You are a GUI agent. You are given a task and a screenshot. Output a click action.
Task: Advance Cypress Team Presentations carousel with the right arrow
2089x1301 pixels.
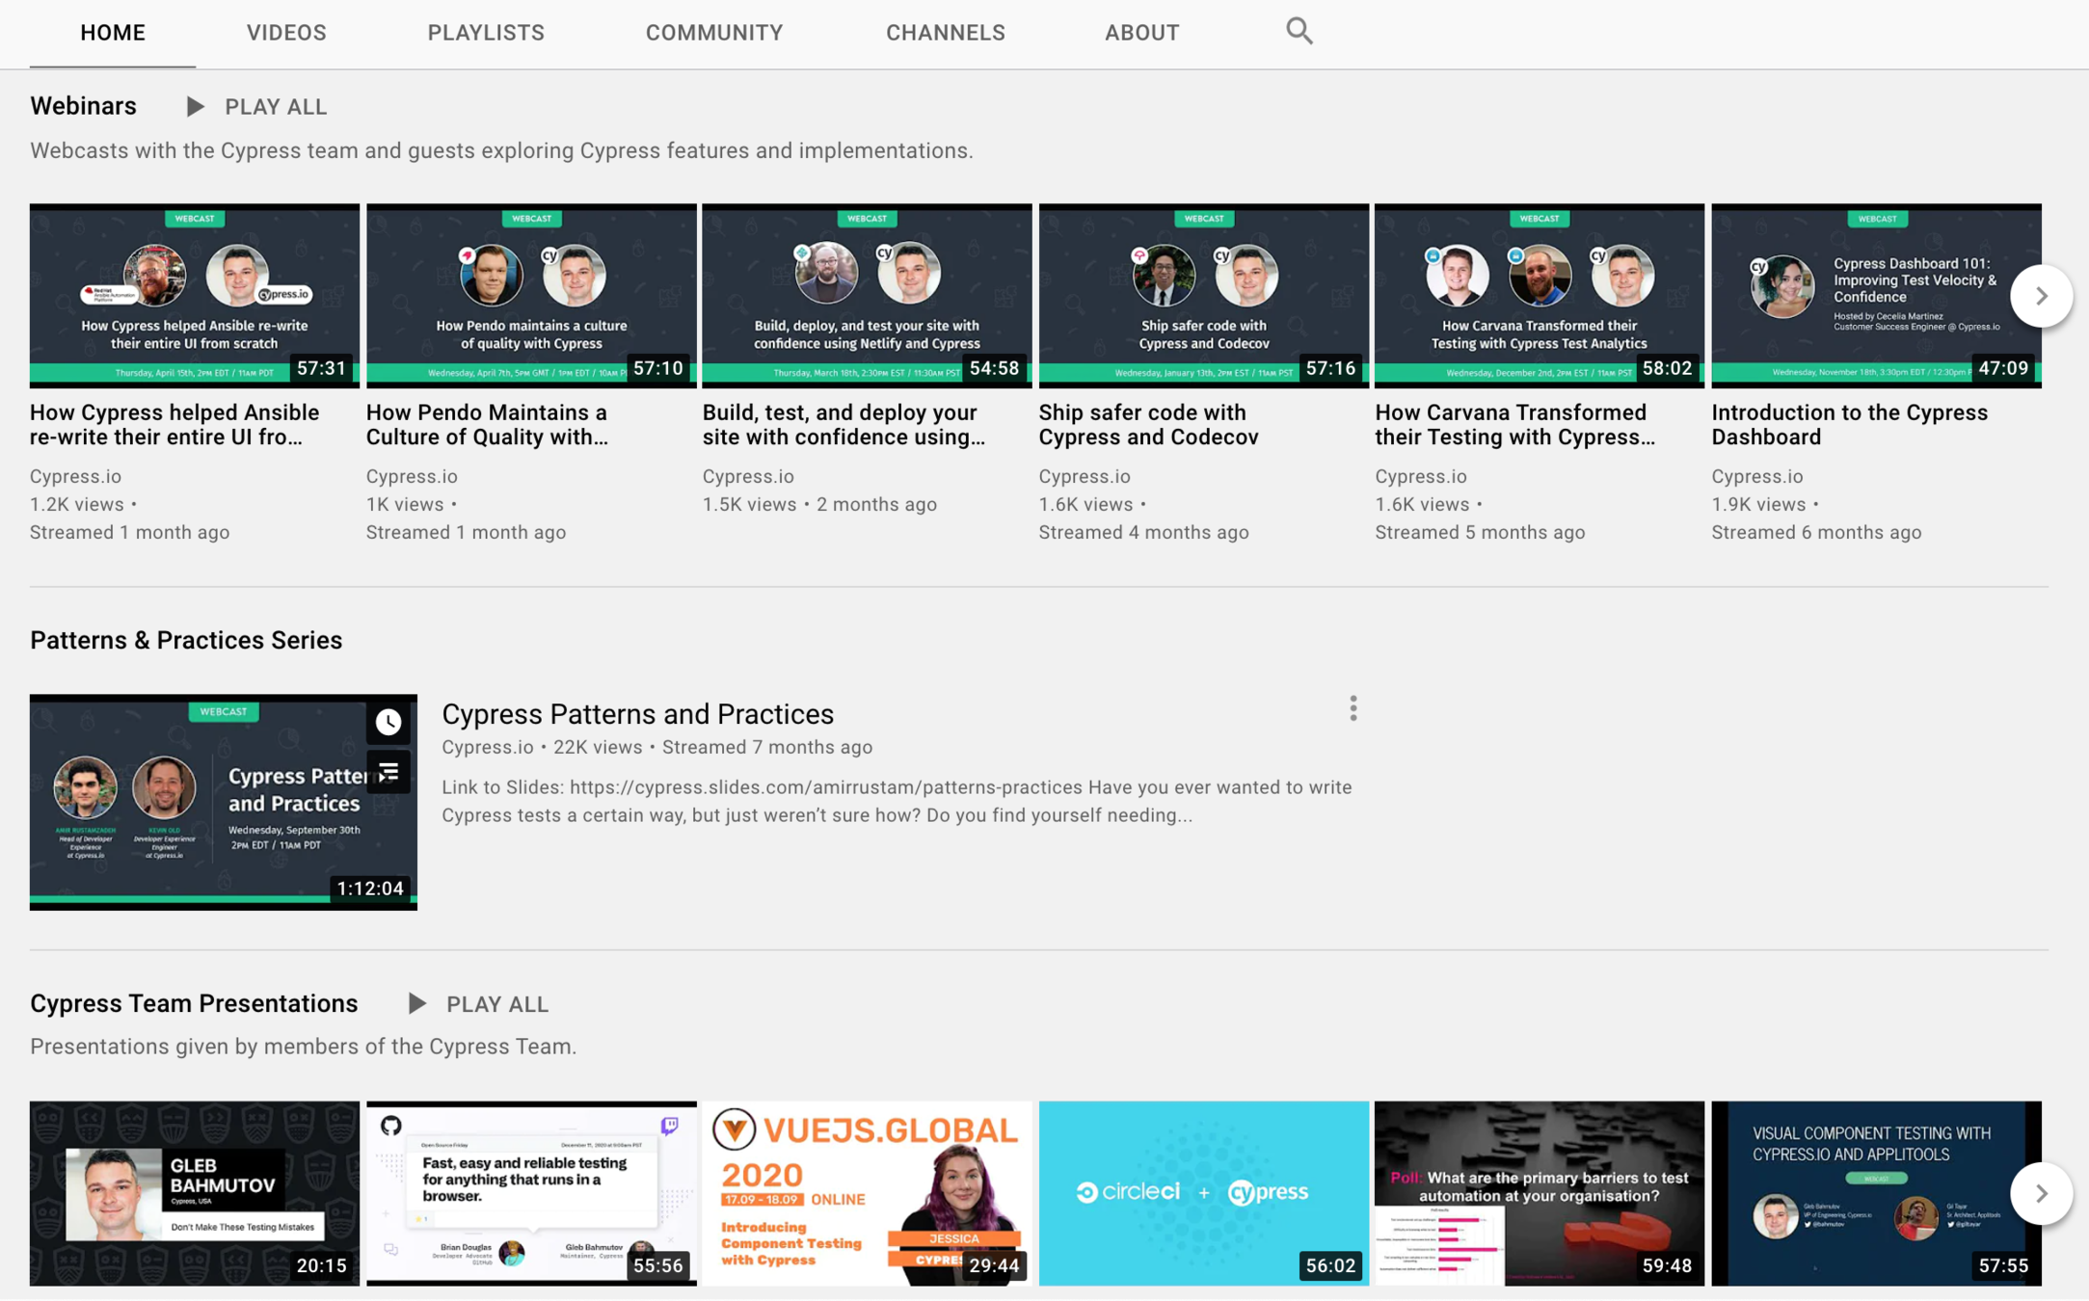[x=2040, y=1193]
